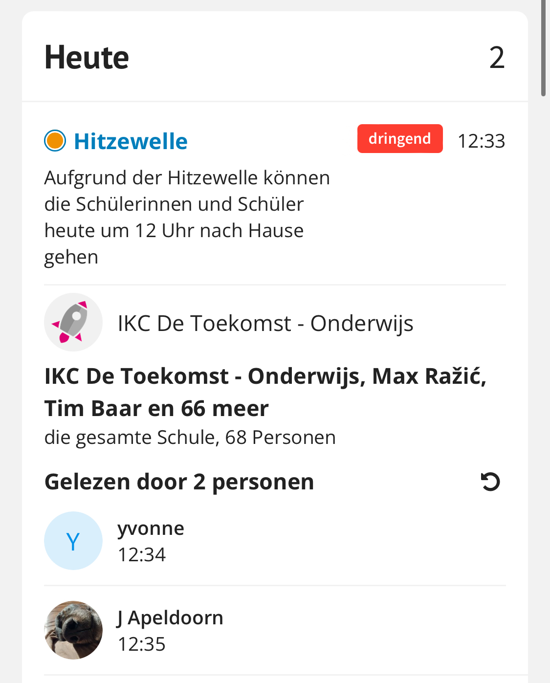Click the 12:33 message timestamp

tap(481, 141)
